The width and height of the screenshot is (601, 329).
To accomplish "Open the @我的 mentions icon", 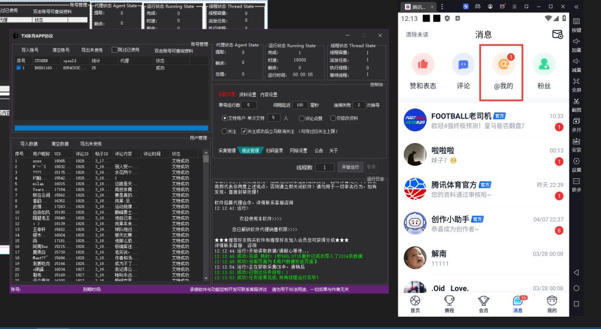I will 504,65.
